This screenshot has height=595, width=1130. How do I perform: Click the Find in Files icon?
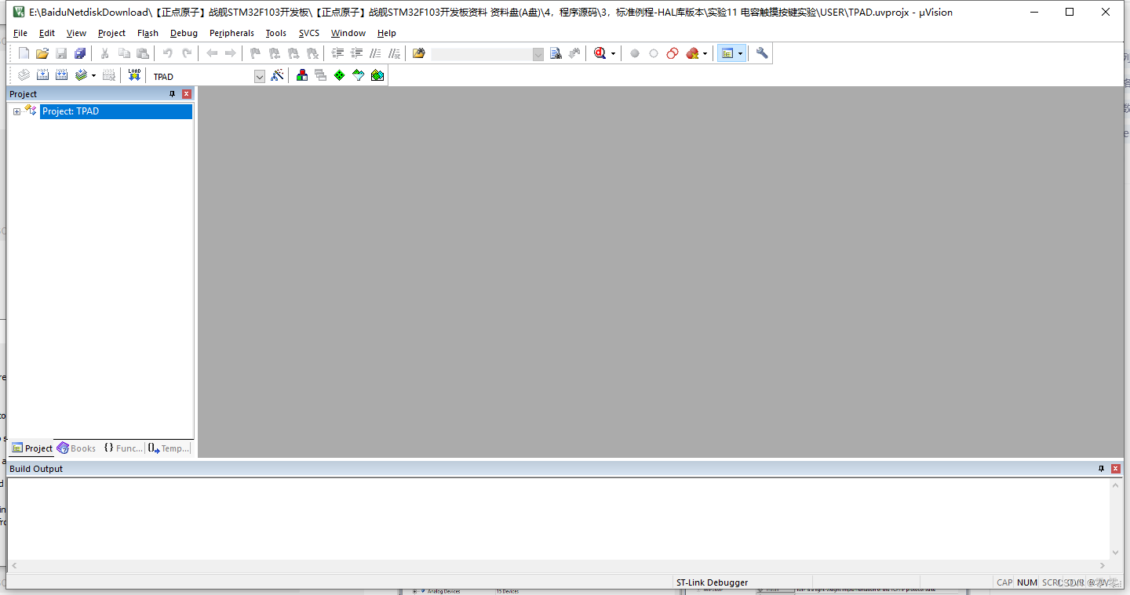point(419,53)
